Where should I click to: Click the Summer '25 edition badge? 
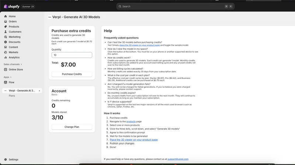point(28,7)
